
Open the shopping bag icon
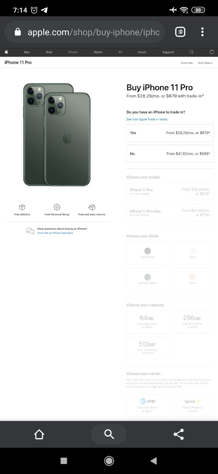212,52
